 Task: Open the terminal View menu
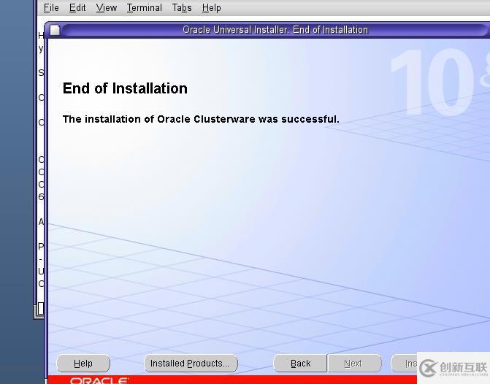click(106, 7)
